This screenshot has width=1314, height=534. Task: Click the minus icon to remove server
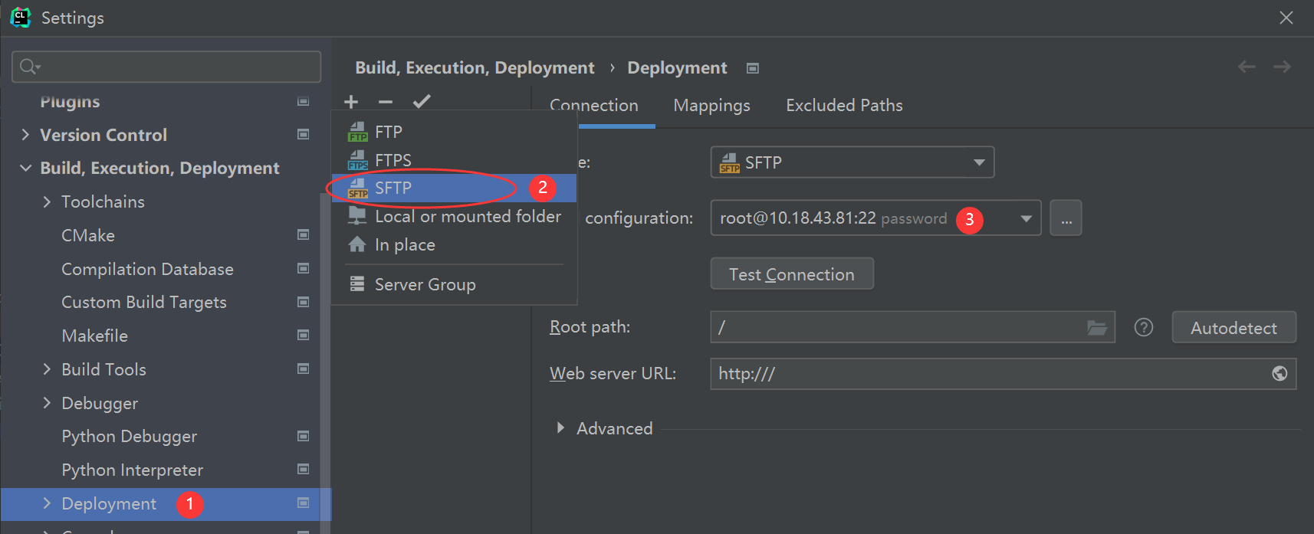(x=386, y=102)
